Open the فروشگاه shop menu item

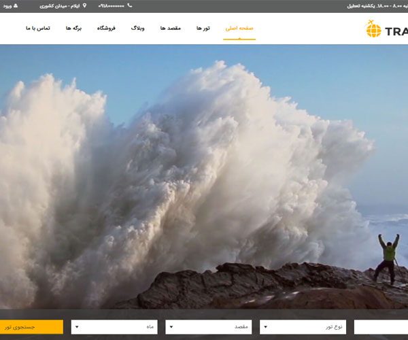(106, 29)
